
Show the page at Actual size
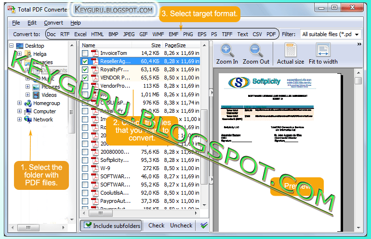(x=291, y=54)
